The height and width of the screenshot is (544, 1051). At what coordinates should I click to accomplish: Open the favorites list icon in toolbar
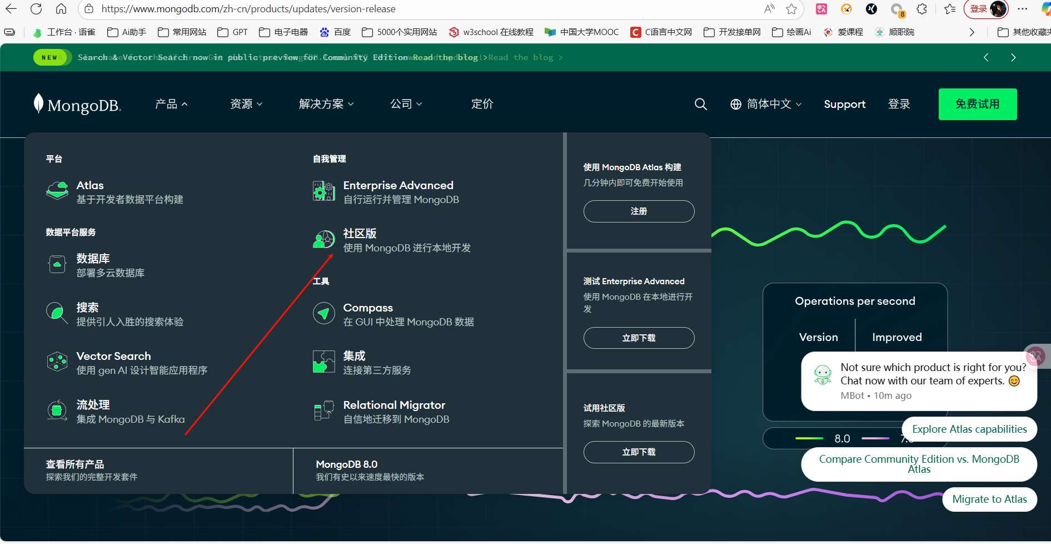coord(950,9)
